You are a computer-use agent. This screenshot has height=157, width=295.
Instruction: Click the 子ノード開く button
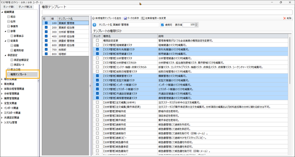pyautogui.click(x=9, y=7)
